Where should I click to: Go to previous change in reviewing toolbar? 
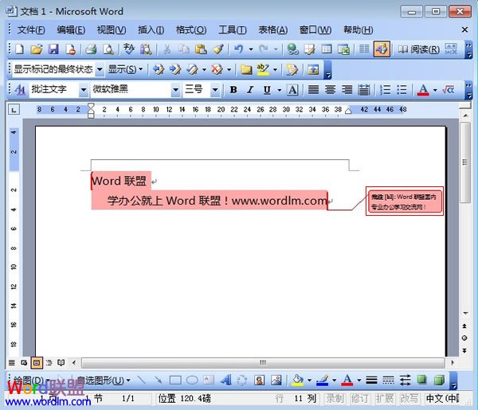(x=159, y=69)
